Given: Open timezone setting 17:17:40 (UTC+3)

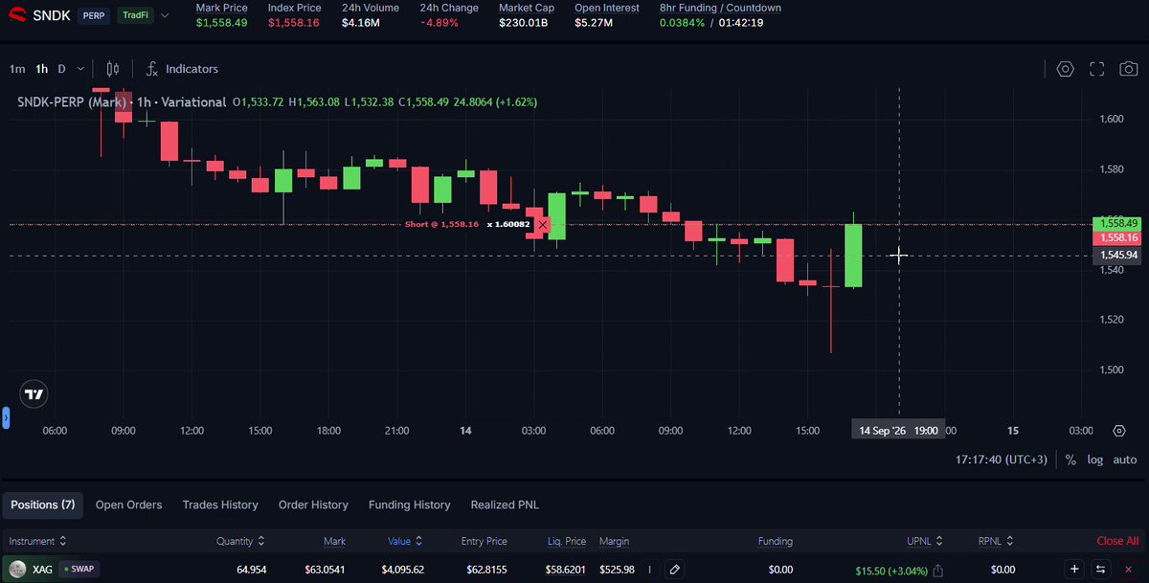Looking at the screenshot, I should (1002, 460).
